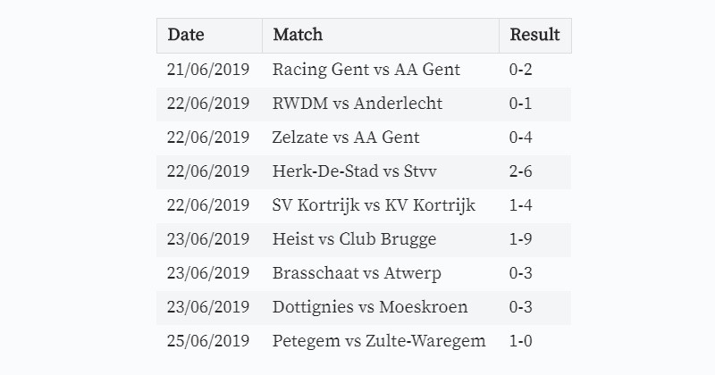
Task: Click the 1-4 result cell
Action: pyautogui.click(x=534, y=205)
